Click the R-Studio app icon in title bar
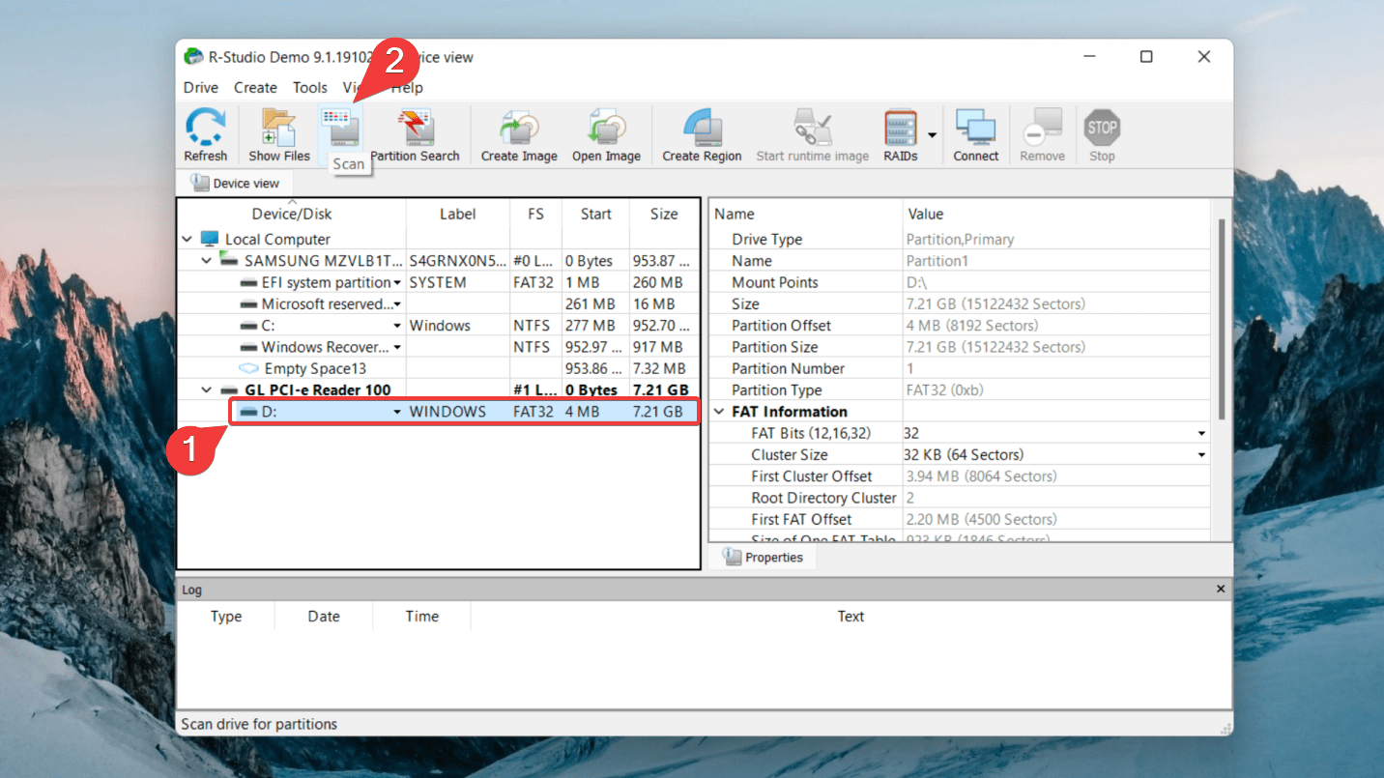1384x778 pixels. pyautogui.click(x=193, y=57)
